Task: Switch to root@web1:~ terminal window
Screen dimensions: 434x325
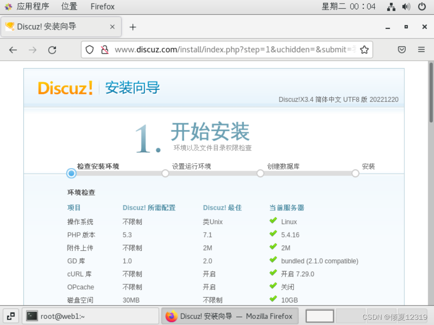Action: (x=91, y=316)
